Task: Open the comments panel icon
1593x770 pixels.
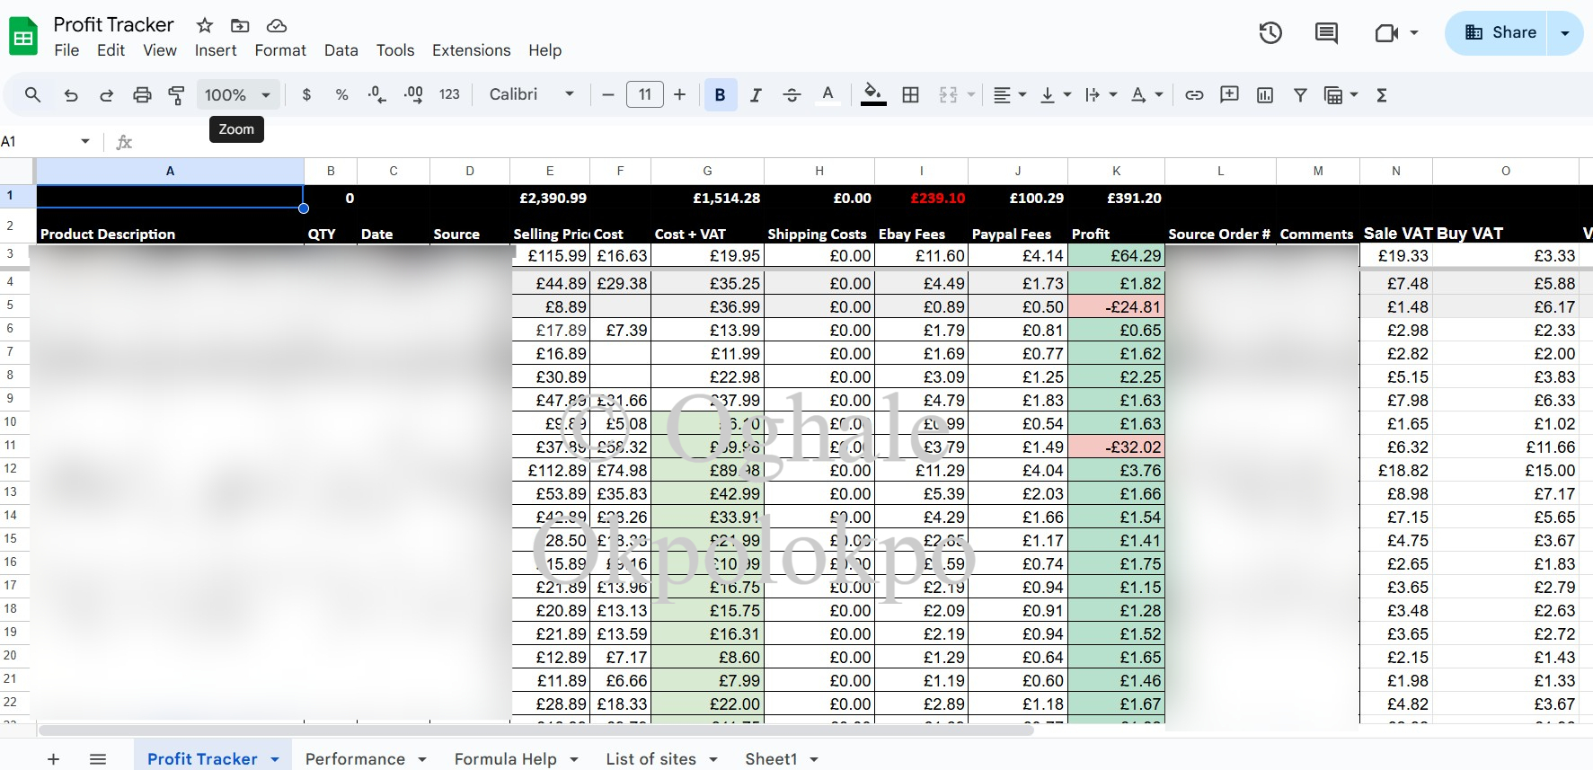Action: [x=1326, y=33]
